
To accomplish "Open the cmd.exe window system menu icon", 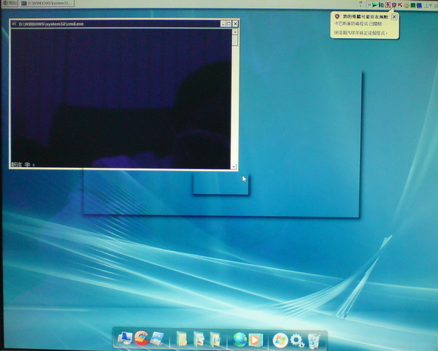I will [15, 24].
